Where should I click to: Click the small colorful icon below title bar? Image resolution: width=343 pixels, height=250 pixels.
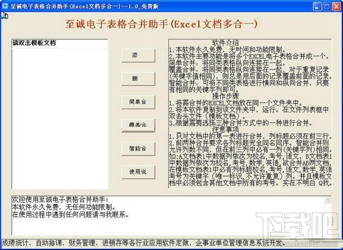[4, 16]
